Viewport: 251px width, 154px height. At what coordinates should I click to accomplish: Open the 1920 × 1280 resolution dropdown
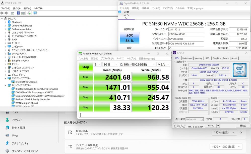(226, 146)
